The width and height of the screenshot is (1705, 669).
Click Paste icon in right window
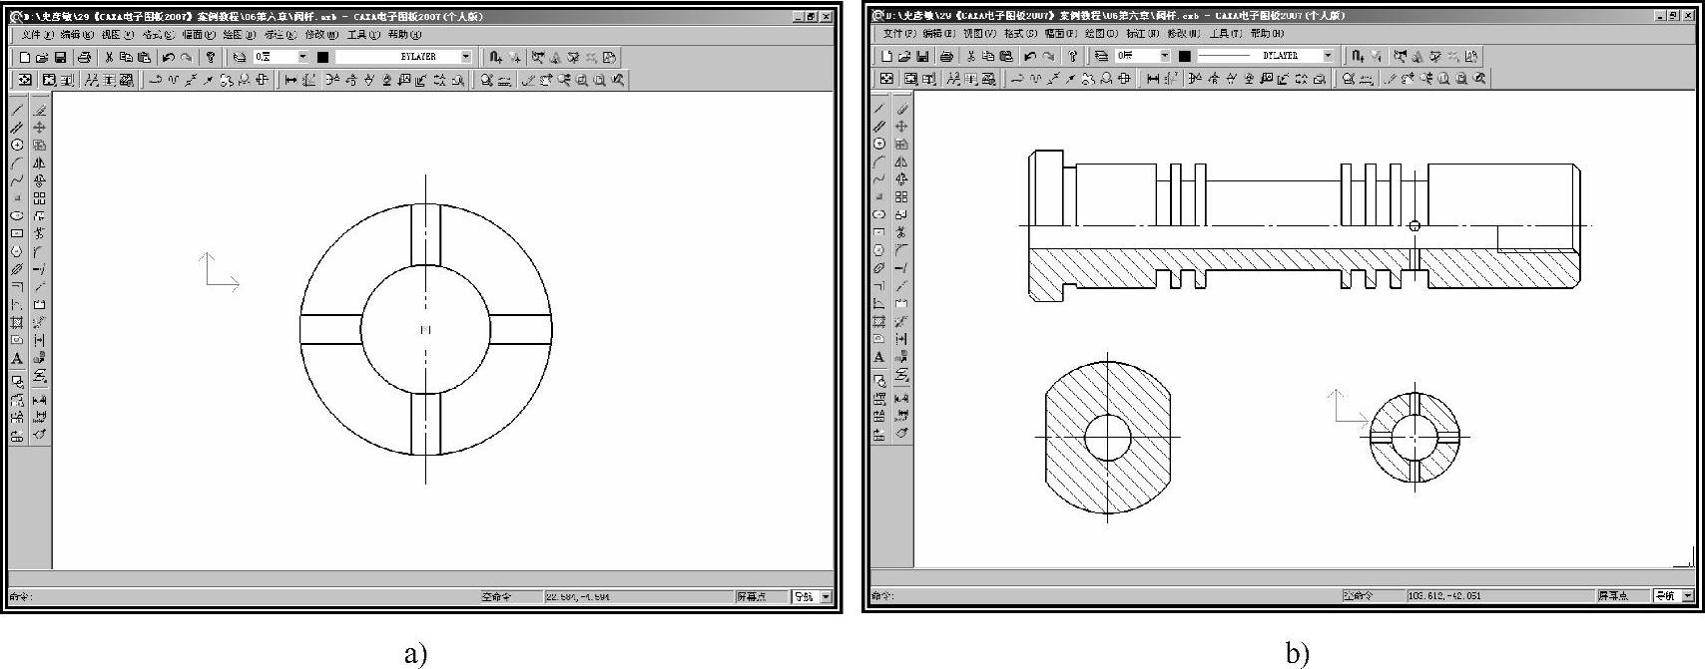[1006, 57]
